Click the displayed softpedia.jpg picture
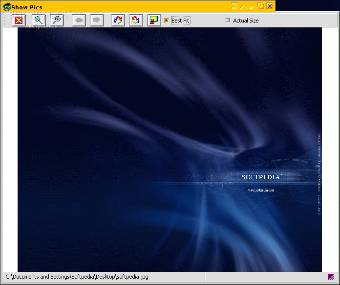 [170, 149]
